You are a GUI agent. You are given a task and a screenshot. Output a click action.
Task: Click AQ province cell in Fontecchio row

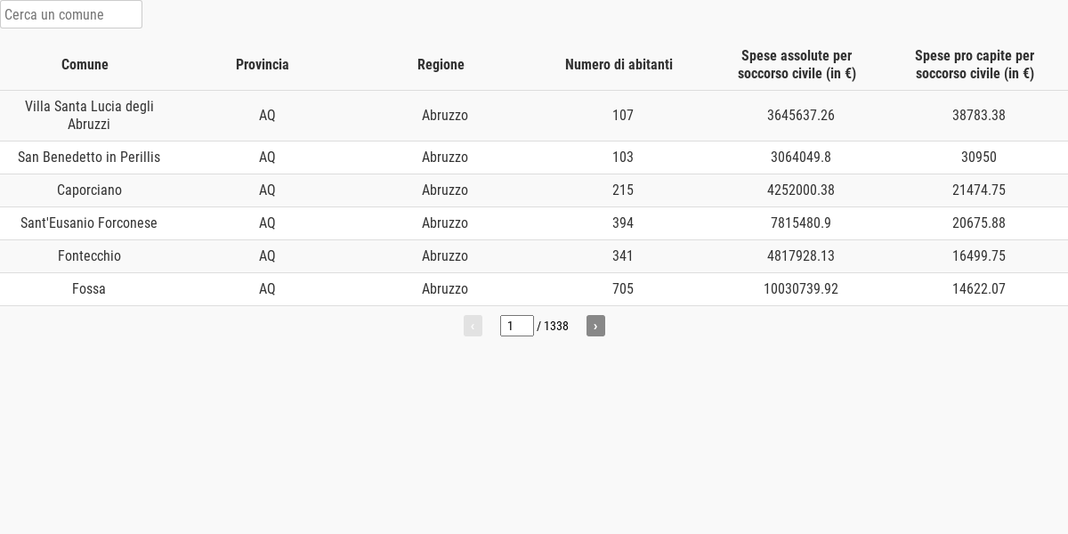[267, 256]
